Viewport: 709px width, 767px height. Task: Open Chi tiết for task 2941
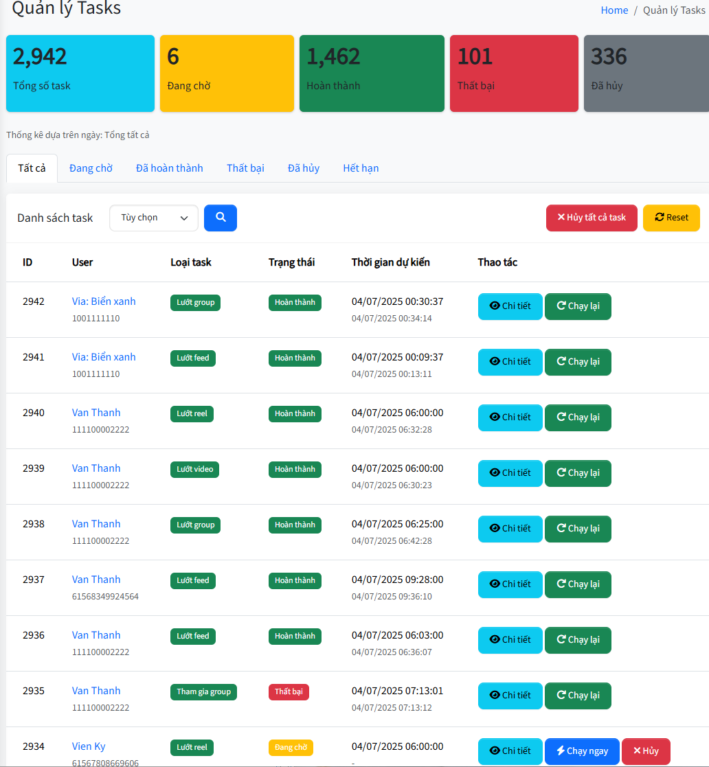pyautogui.click(x=510, y=362)
